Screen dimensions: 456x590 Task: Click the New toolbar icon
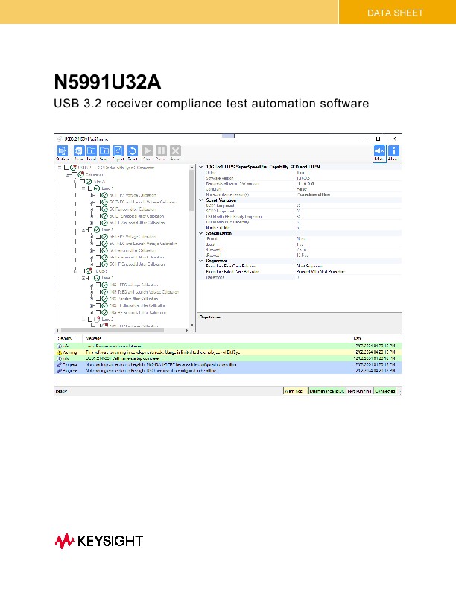(x=79, y=151)
